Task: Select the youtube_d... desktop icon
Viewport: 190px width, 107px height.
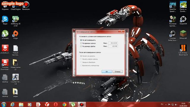Action: (x=5, y=49)
